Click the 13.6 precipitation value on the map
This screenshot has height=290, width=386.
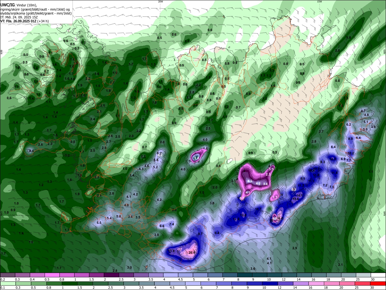tap(296, 199)
